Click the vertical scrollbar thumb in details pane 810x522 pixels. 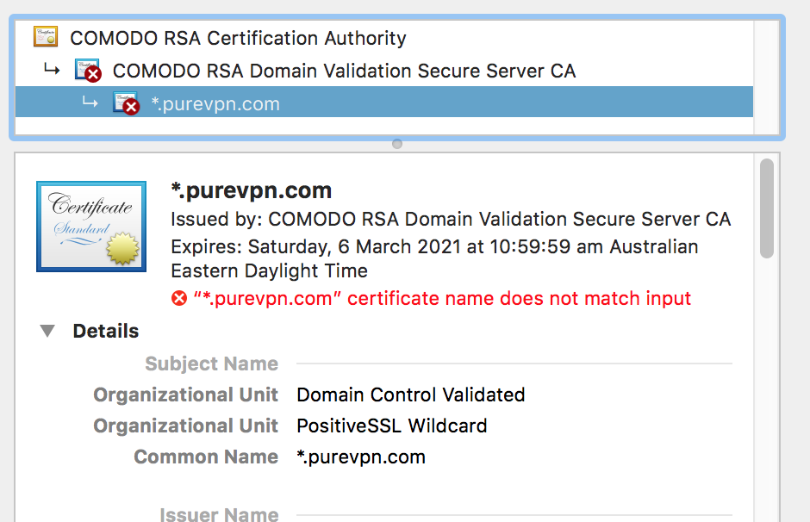(x=767, y=208)
